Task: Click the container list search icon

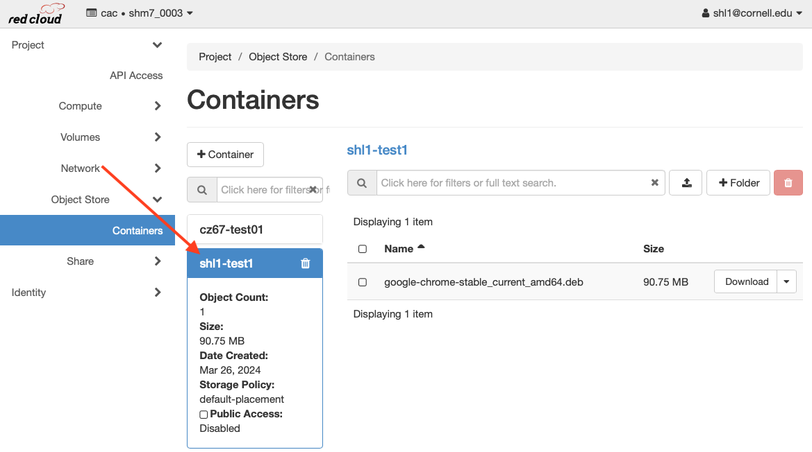Action: pos(202,189)
